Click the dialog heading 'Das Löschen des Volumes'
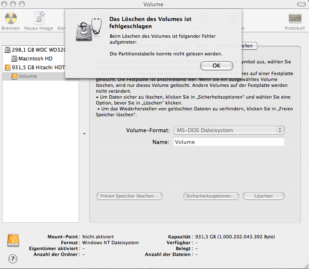 coord(151,22)
